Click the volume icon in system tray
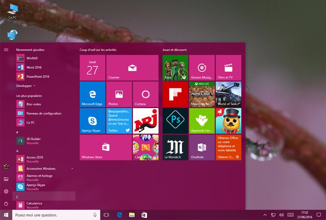The width and height of the screenshot is (326, 220). pyautogui.click(x=281, y=215)
